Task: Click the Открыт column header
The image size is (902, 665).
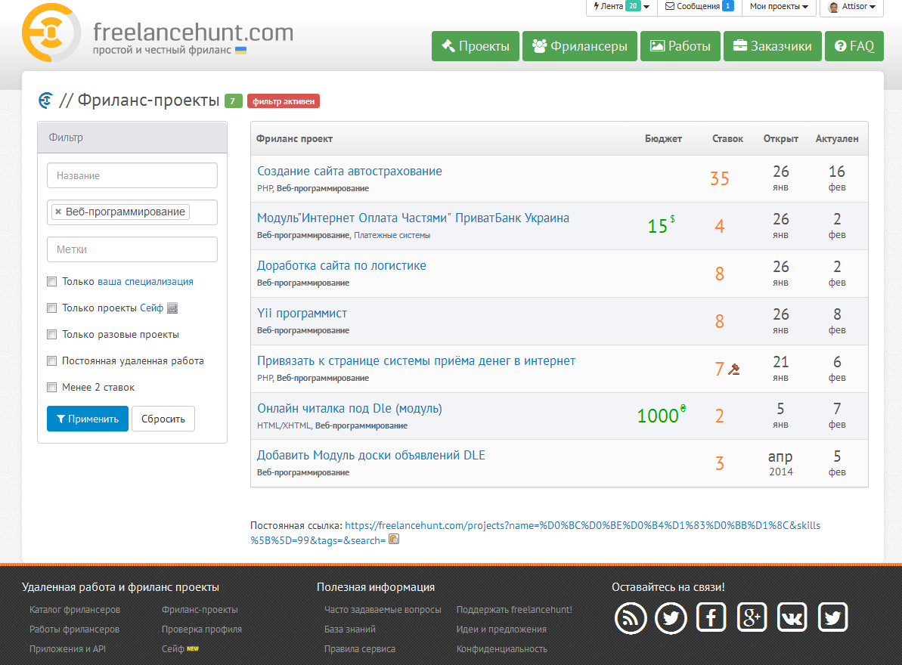Action: (780, 138)
